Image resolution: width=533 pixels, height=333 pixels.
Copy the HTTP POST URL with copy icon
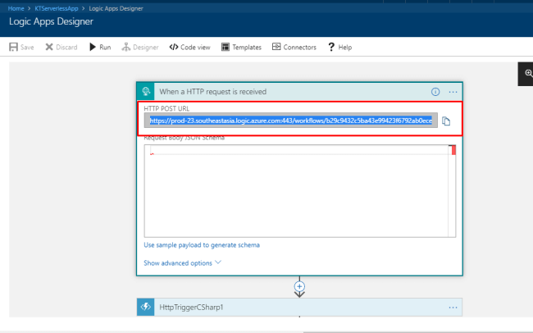(x=446, y=121)
